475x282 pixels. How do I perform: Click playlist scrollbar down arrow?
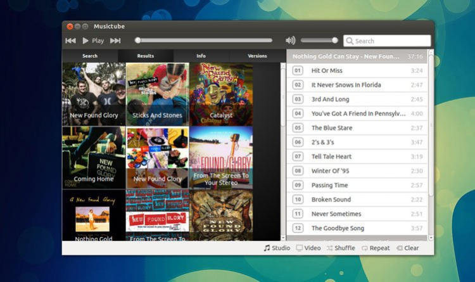pyautogui.click(x=431, y=238)
